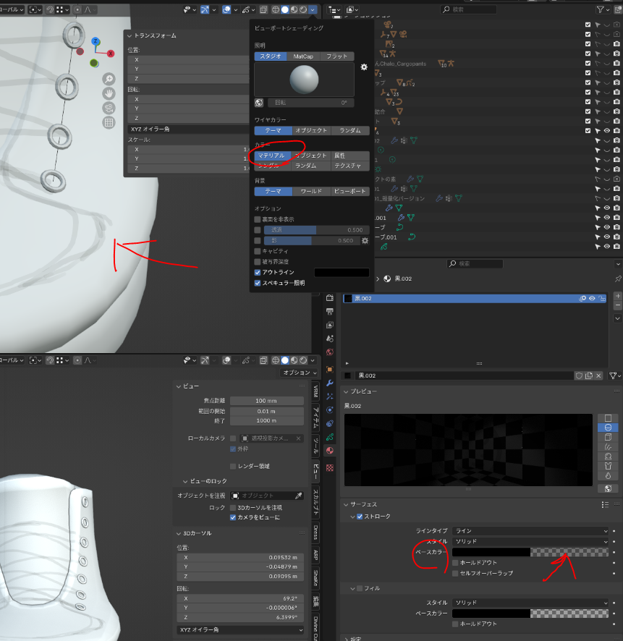Toggle camera view gizmo icon
This screenshot has width=623, height=641.
click(x=109, y=108)
